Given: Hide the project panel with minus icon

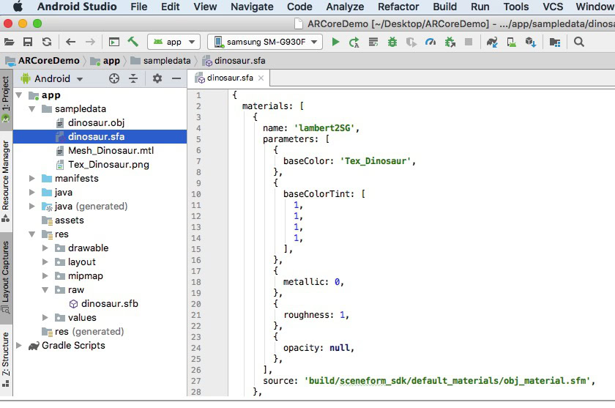Looking at the screenshot, I should tap(176, 78).
